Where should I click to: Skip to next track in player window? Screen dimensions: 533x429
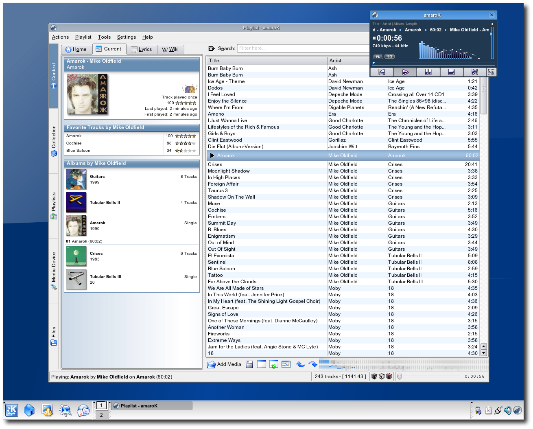point(474,72)
